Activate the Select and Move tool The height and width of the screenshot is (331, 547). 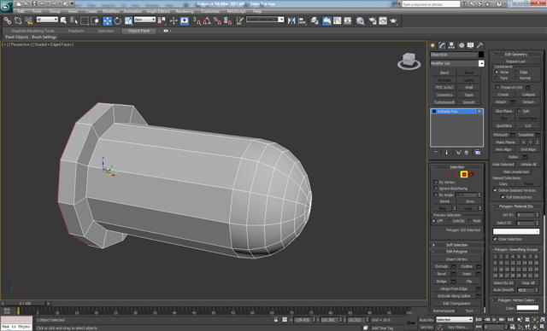point(107,20)
